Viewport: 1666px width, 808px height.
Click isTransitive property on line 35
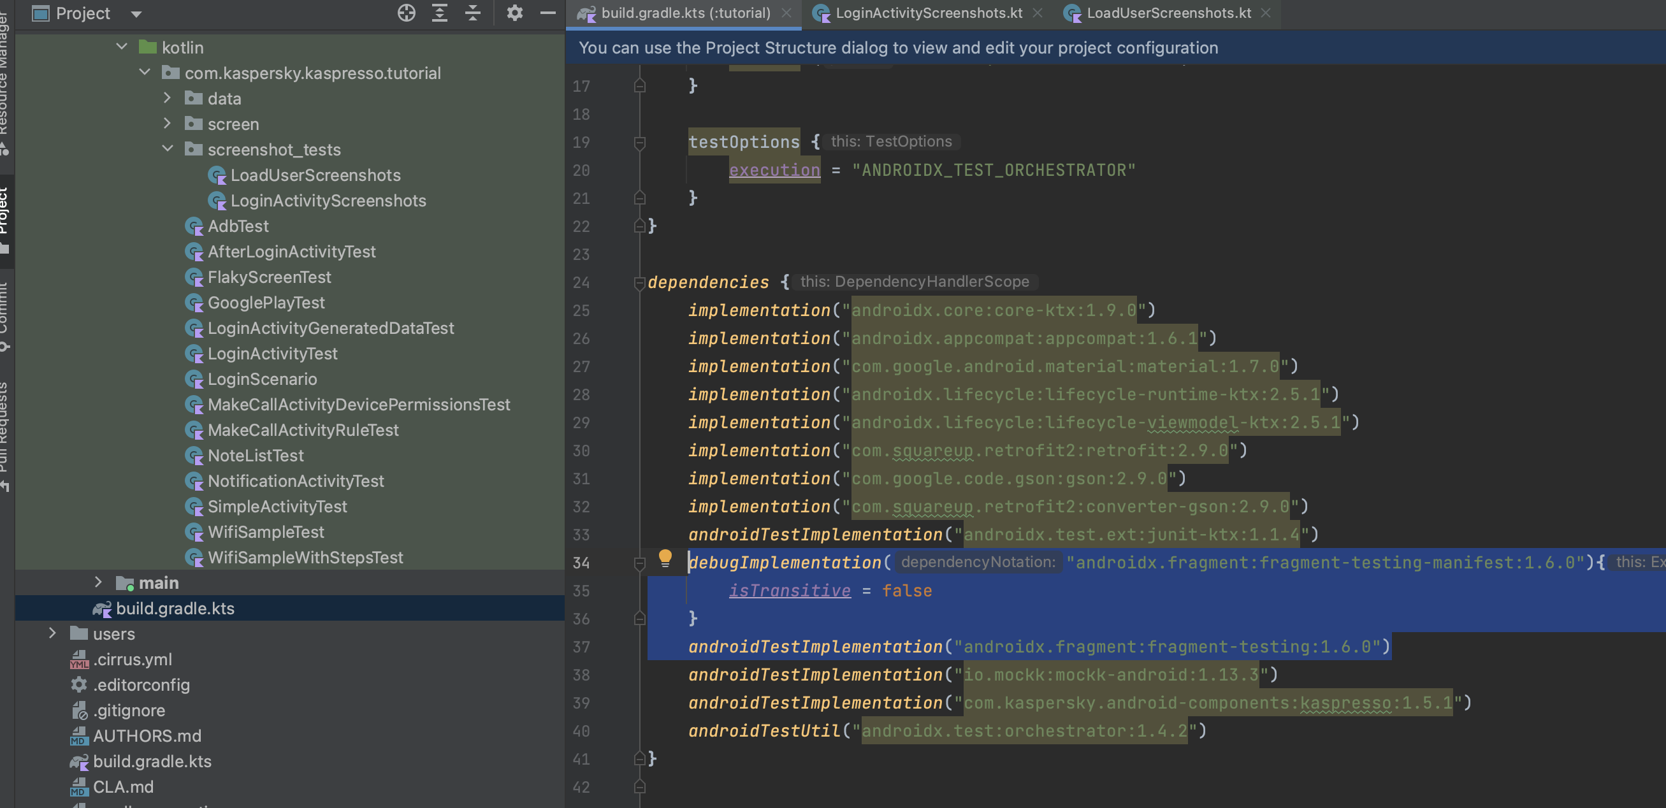point(790,591)
